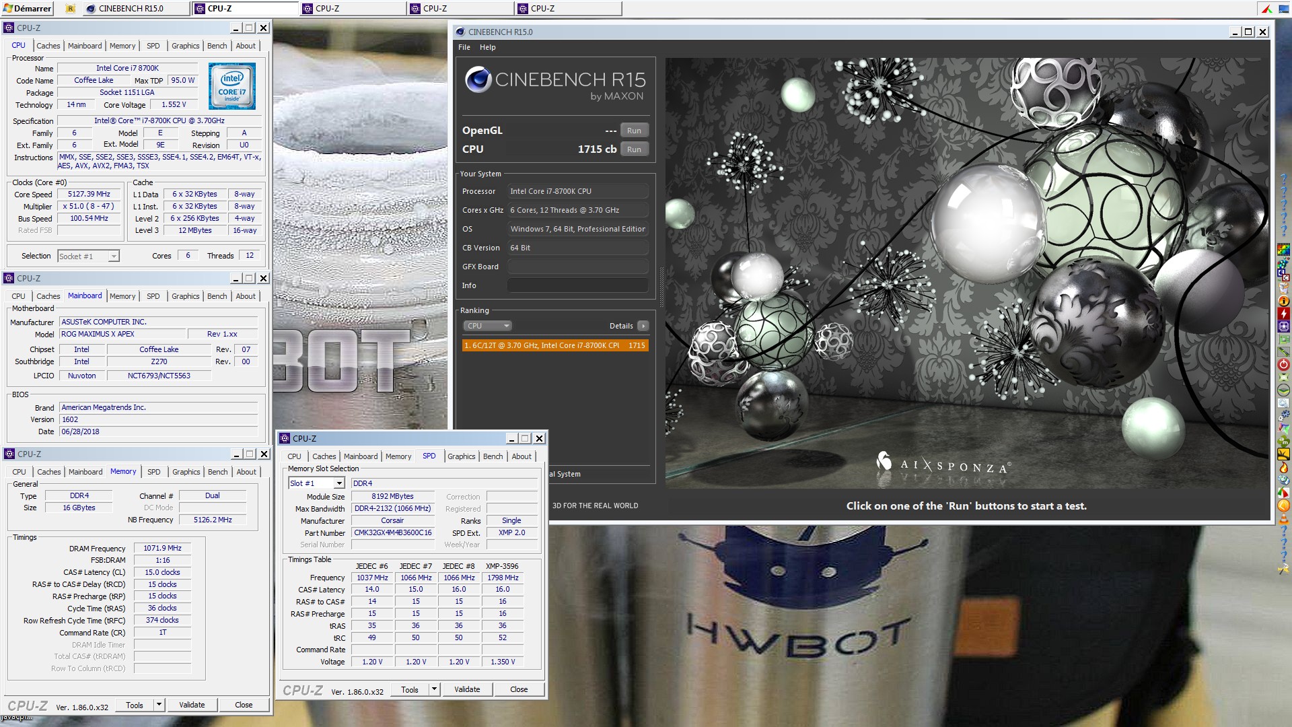Open SPD tab in Mainboard CPU-Z window
Viewport: 1292px width, 727px height.
(153, 296)
